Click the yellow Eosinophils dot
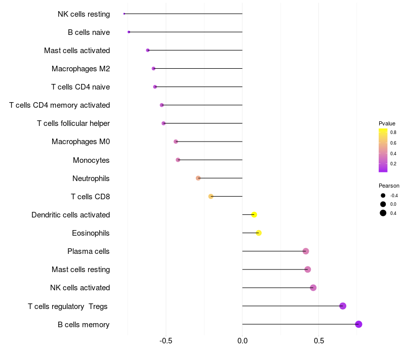This screenshot has width=405, height=354. [x=259, y=233]
